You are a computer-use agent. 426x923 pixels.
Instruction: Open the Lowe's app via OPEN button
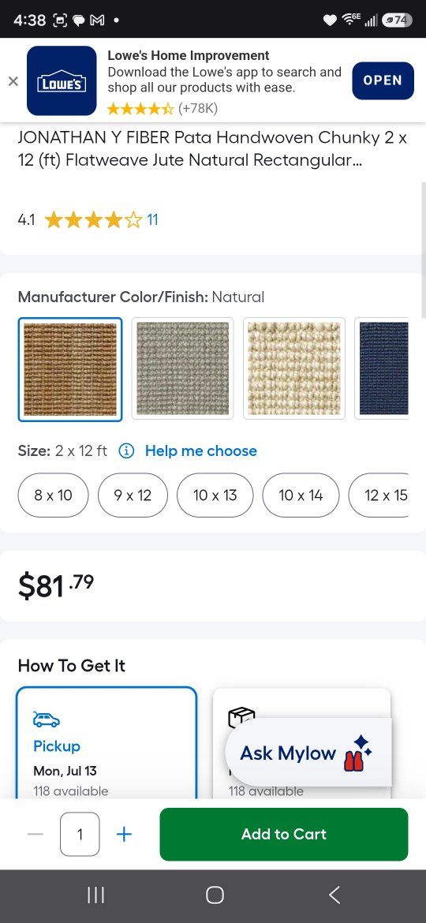[x=383, y=80]
